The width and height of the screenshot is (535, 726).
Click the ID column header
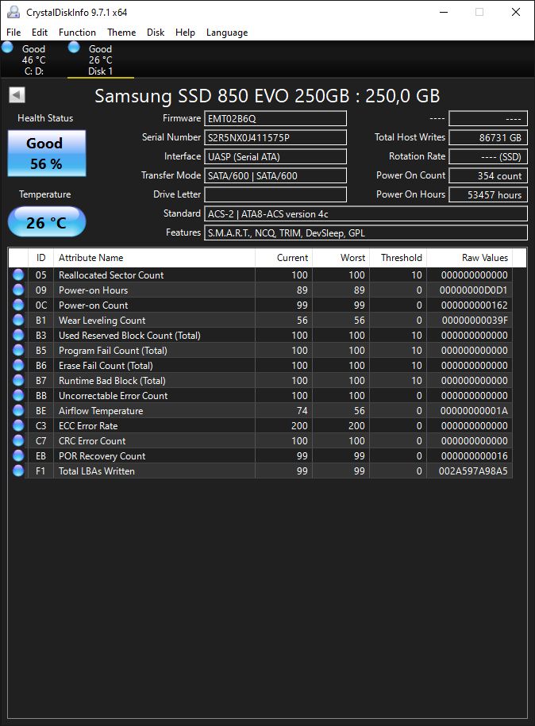tap(40, 258)
